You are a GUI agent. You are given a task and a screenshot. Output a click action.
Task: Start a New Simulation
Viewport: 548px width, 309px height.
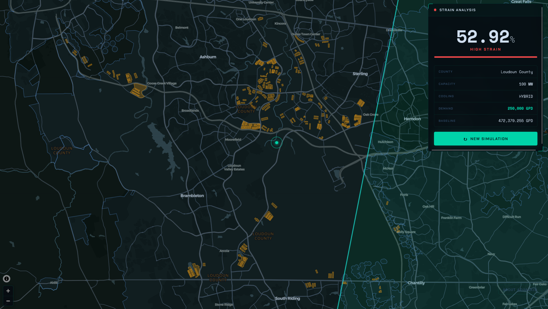pyautogui.click(x=485, y=139)
